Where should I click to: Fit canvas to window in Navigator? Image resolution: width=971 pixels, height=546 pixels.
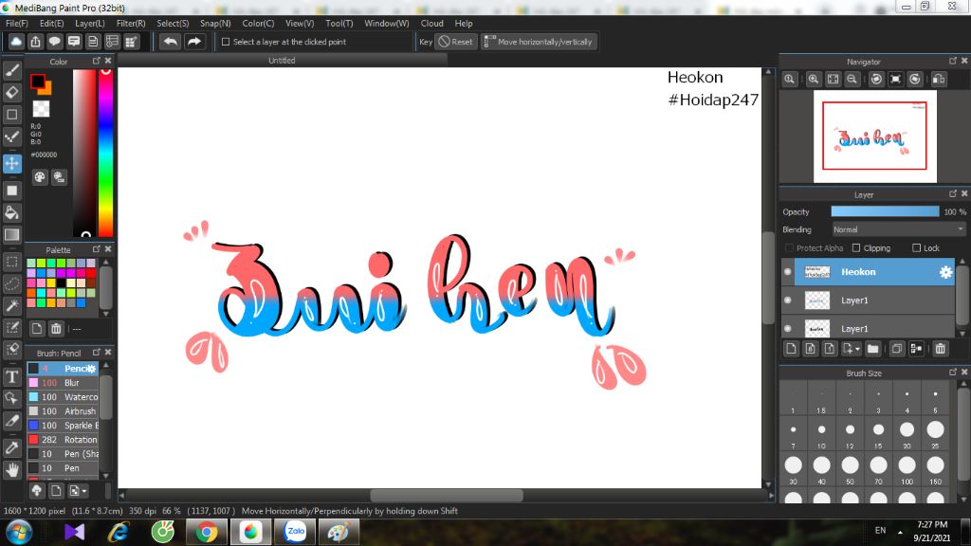(x=833, y=80)
